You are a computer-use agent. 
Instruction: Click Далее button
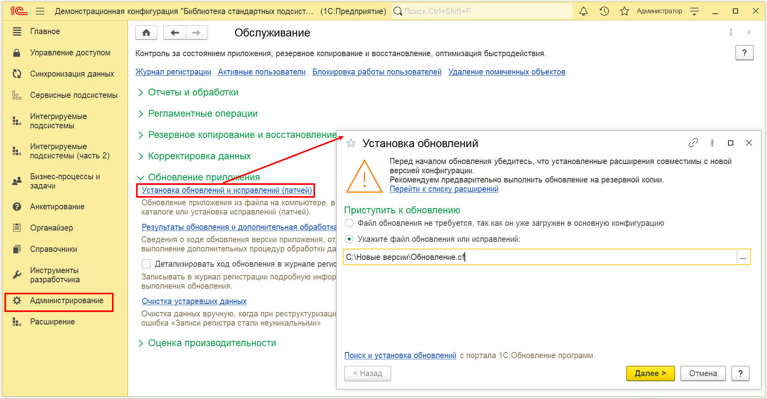pyautogui.click(x=650, y=373)
